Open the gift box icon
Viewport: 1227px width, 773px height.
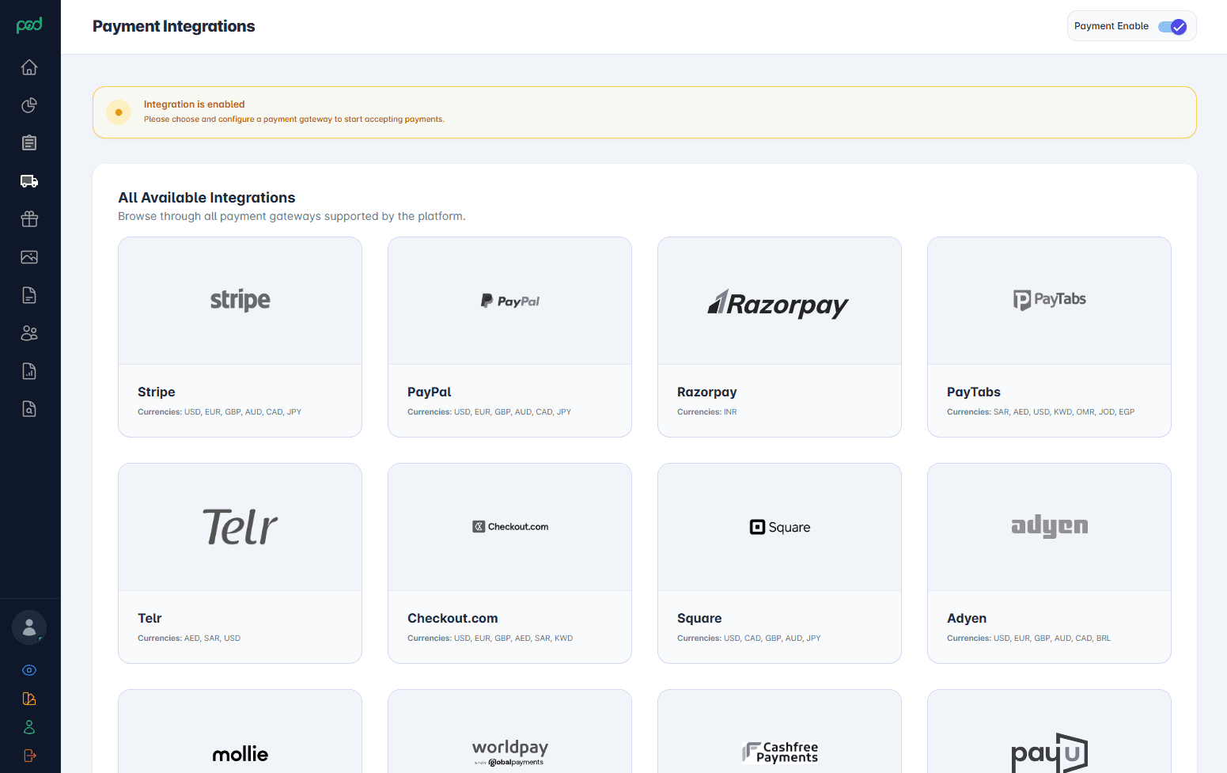(x=29, y=219)
